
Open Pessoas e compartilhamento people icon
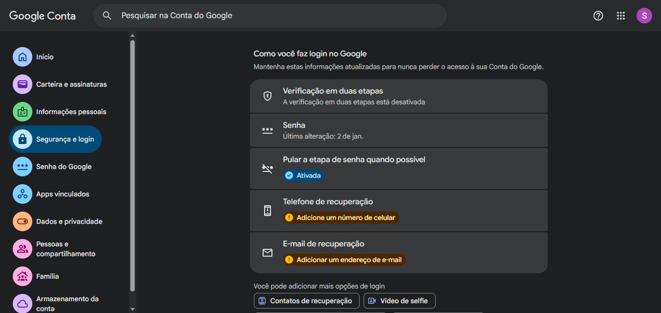(x=22, y=249)
